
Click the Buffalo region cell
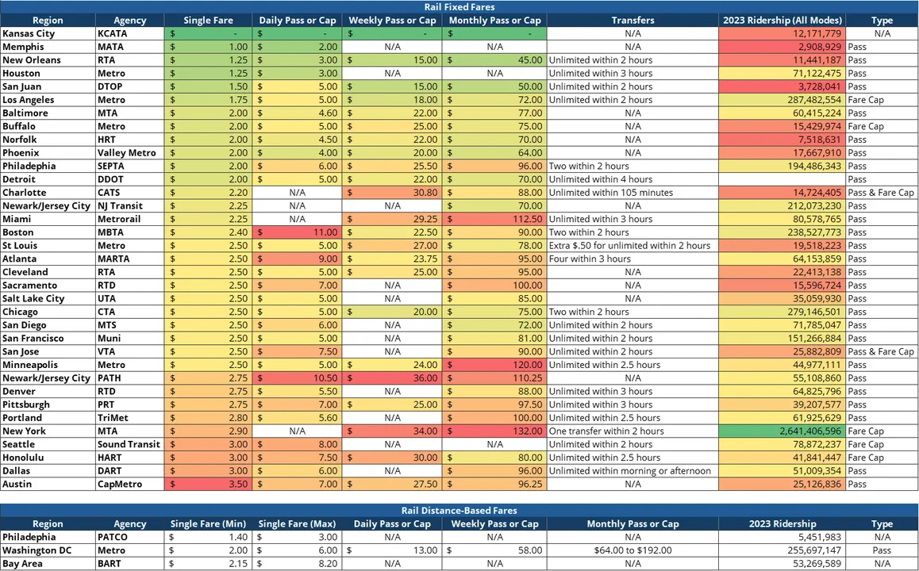(x=48, y=127)
